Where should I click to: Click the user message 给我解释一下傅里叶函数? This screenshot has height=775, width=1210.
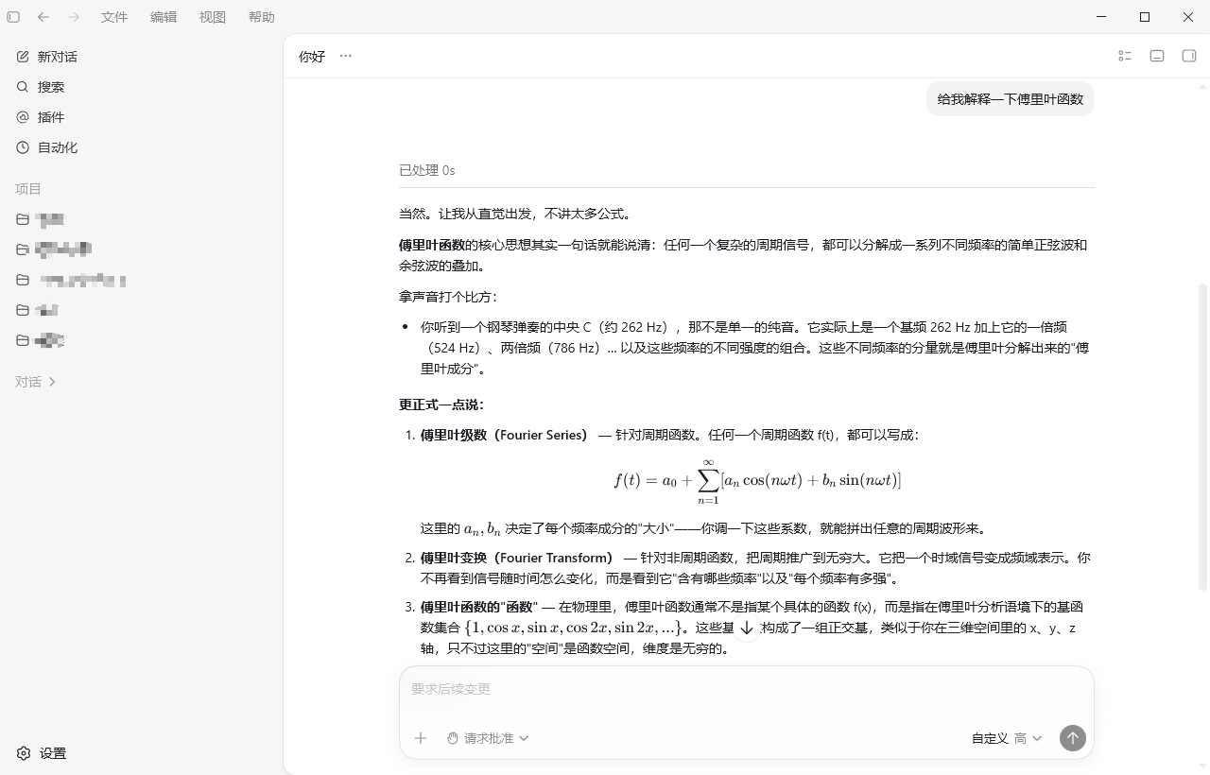(x=1011, y=99)
